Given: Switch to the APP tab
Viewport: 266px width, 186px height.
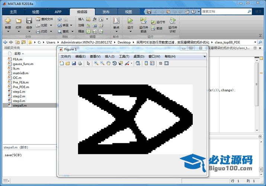Looking at the screenshot, I should (58, 12).
